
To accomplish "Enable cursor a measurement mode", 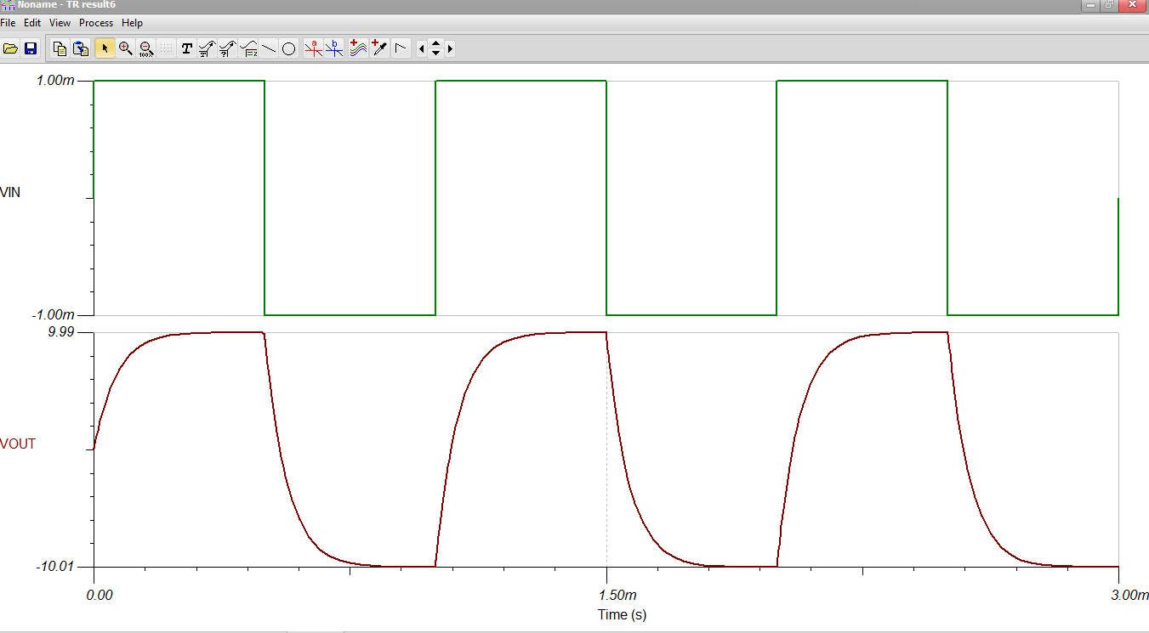I will pos(313,48).
